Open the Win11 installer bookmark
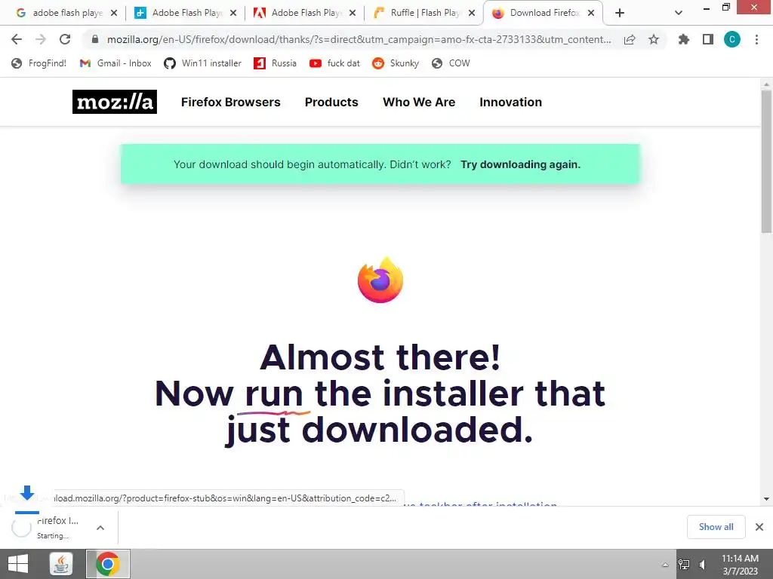Viewport: 773px width, 579px height. click(x=202, y=63)
